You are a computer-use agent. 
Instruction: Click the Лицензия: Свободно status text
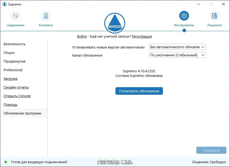click(209, 162)
